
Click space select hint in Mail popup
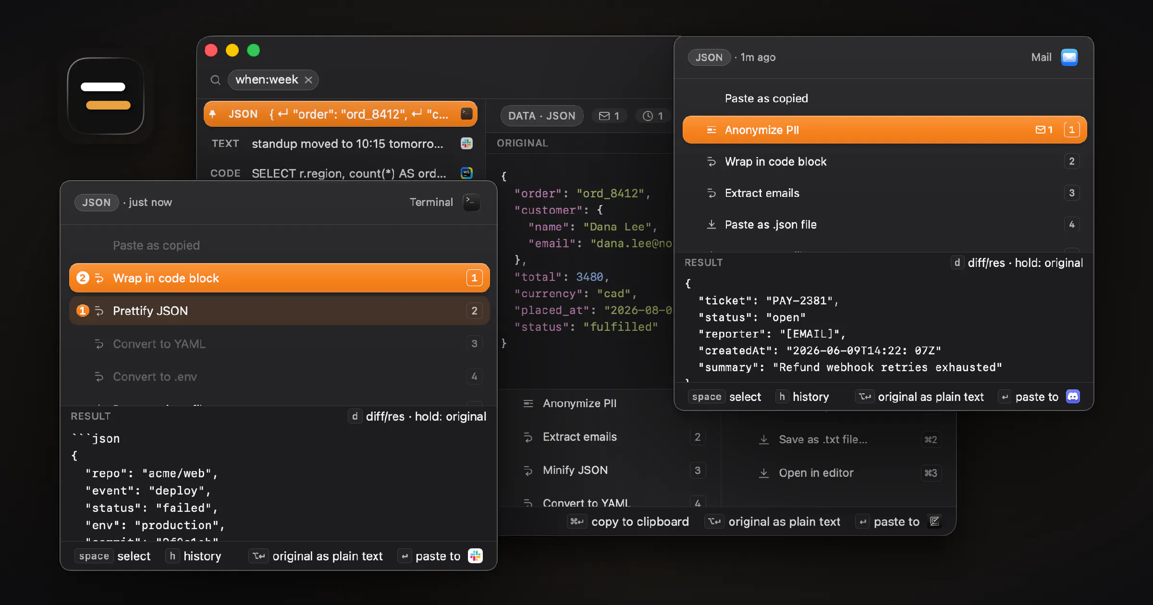725,397
